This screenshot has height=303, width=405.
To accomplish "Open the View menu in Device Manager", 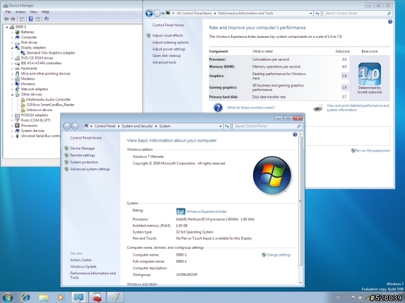I will coord(34,12).
